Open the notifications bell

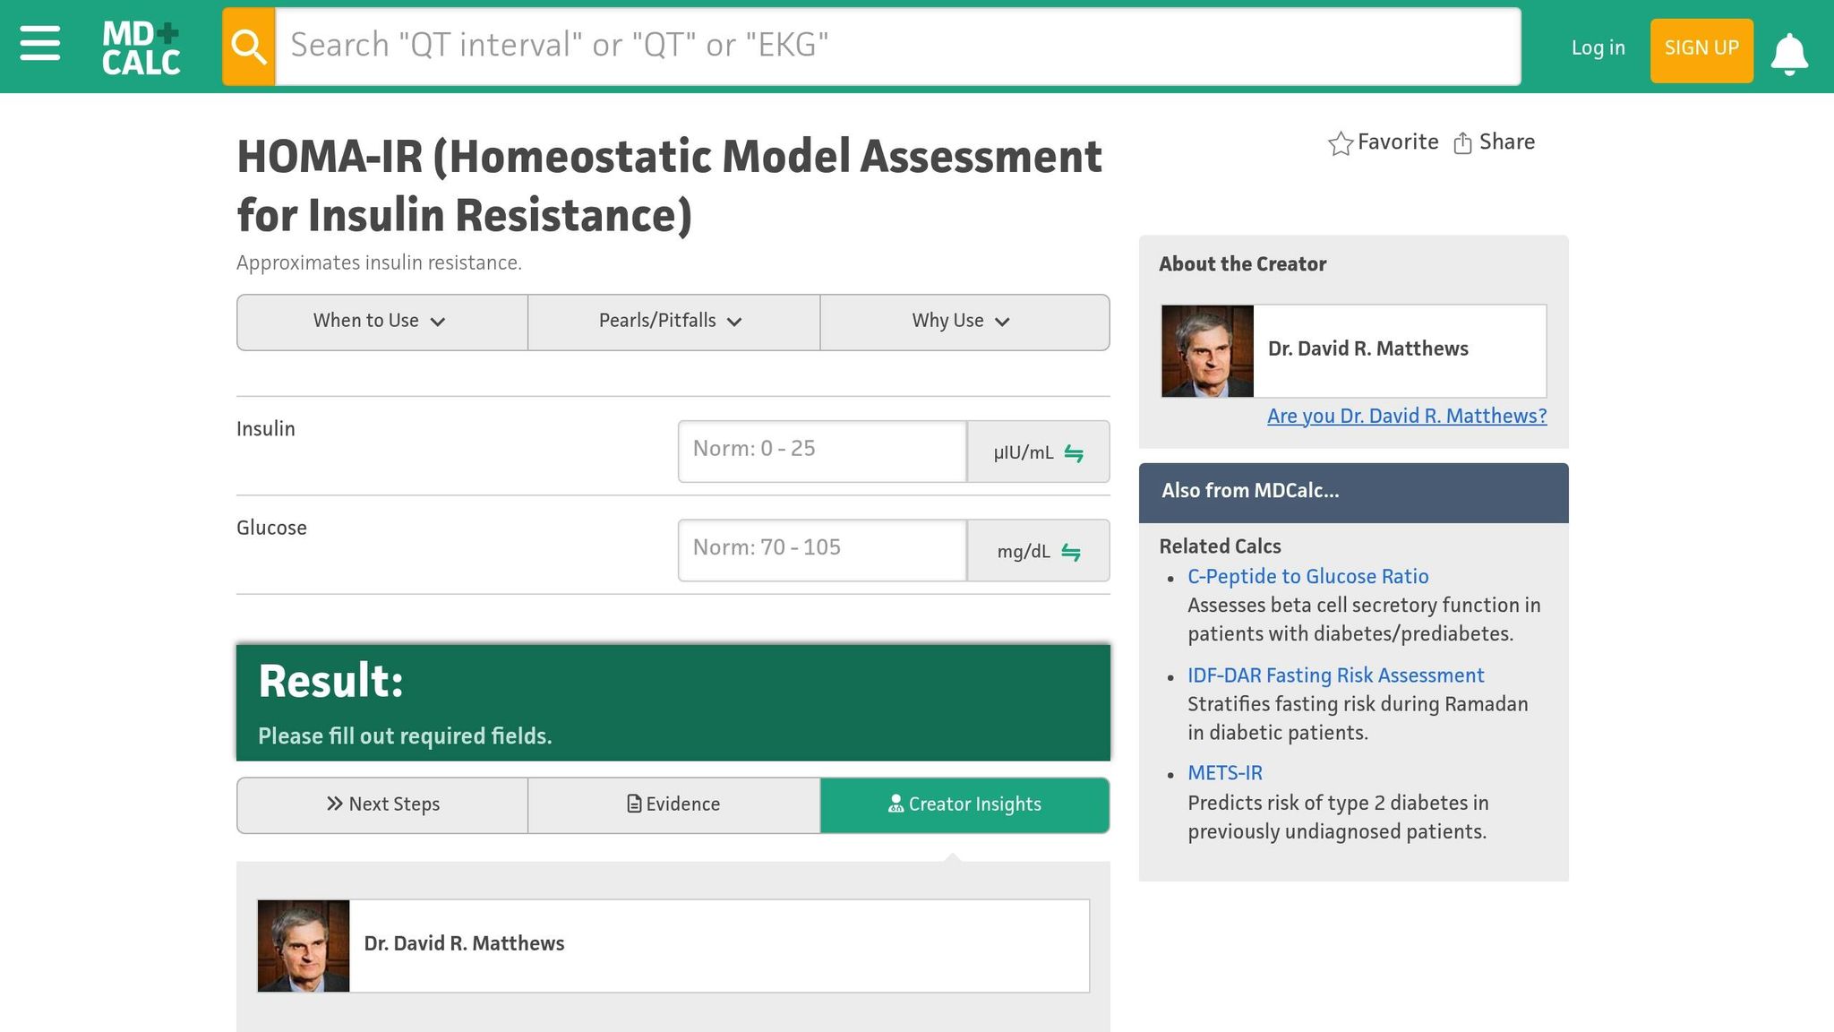pyautogui.click(x=1789, y=53)
